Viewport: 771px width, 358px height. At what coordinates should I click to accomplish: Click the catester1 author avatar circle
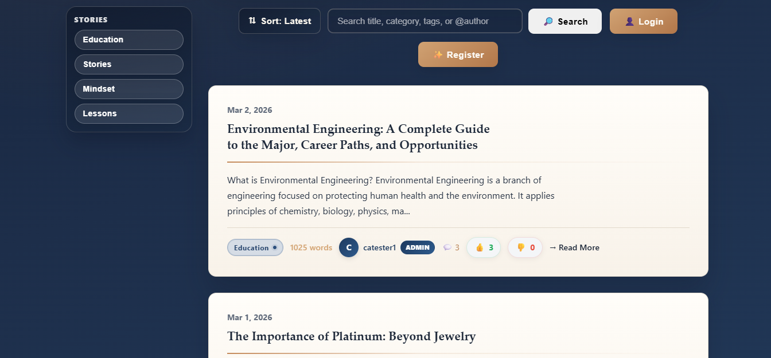click(x=349, y=247)
